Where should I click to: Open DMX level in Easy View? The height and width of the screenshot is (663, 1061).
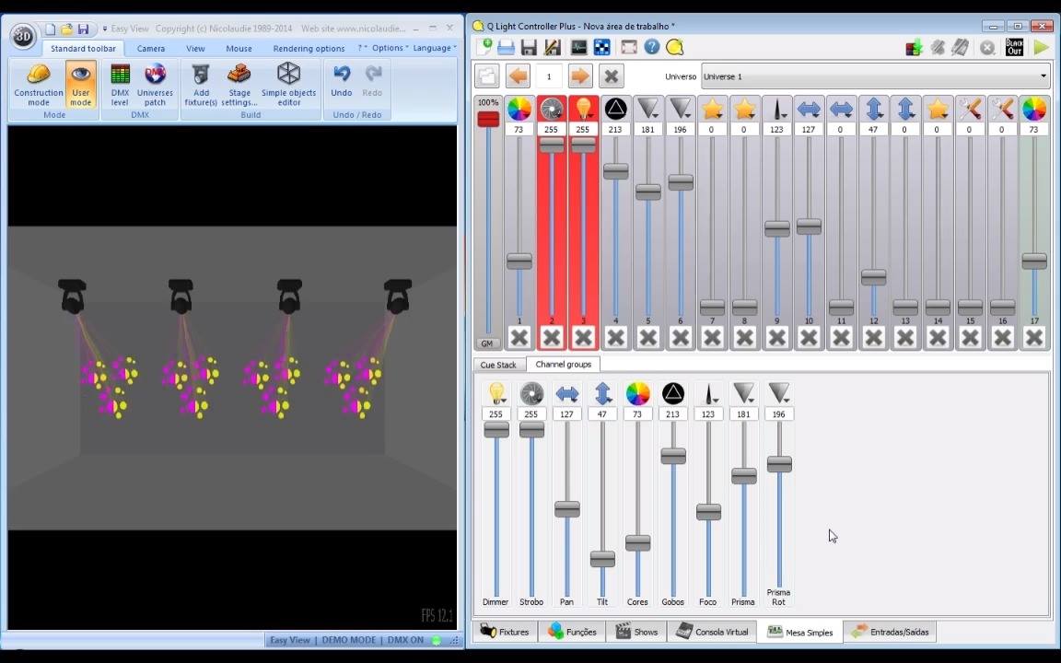pyautogui.click(x=120, y=85)
